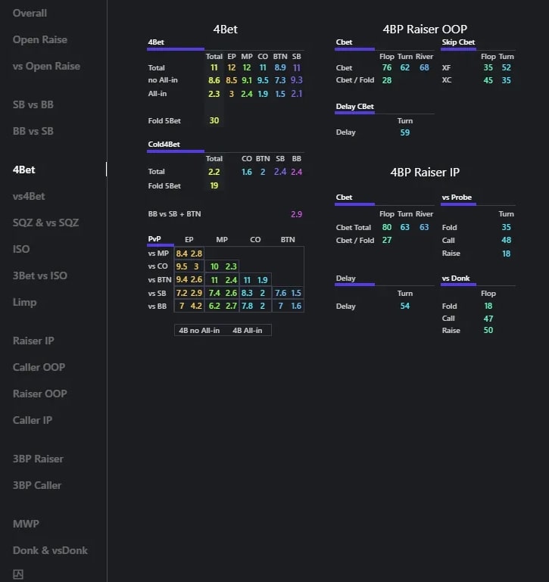Click the vs Probe heading
This screenshot has width=549, height=582.
[x=457, y=198]
